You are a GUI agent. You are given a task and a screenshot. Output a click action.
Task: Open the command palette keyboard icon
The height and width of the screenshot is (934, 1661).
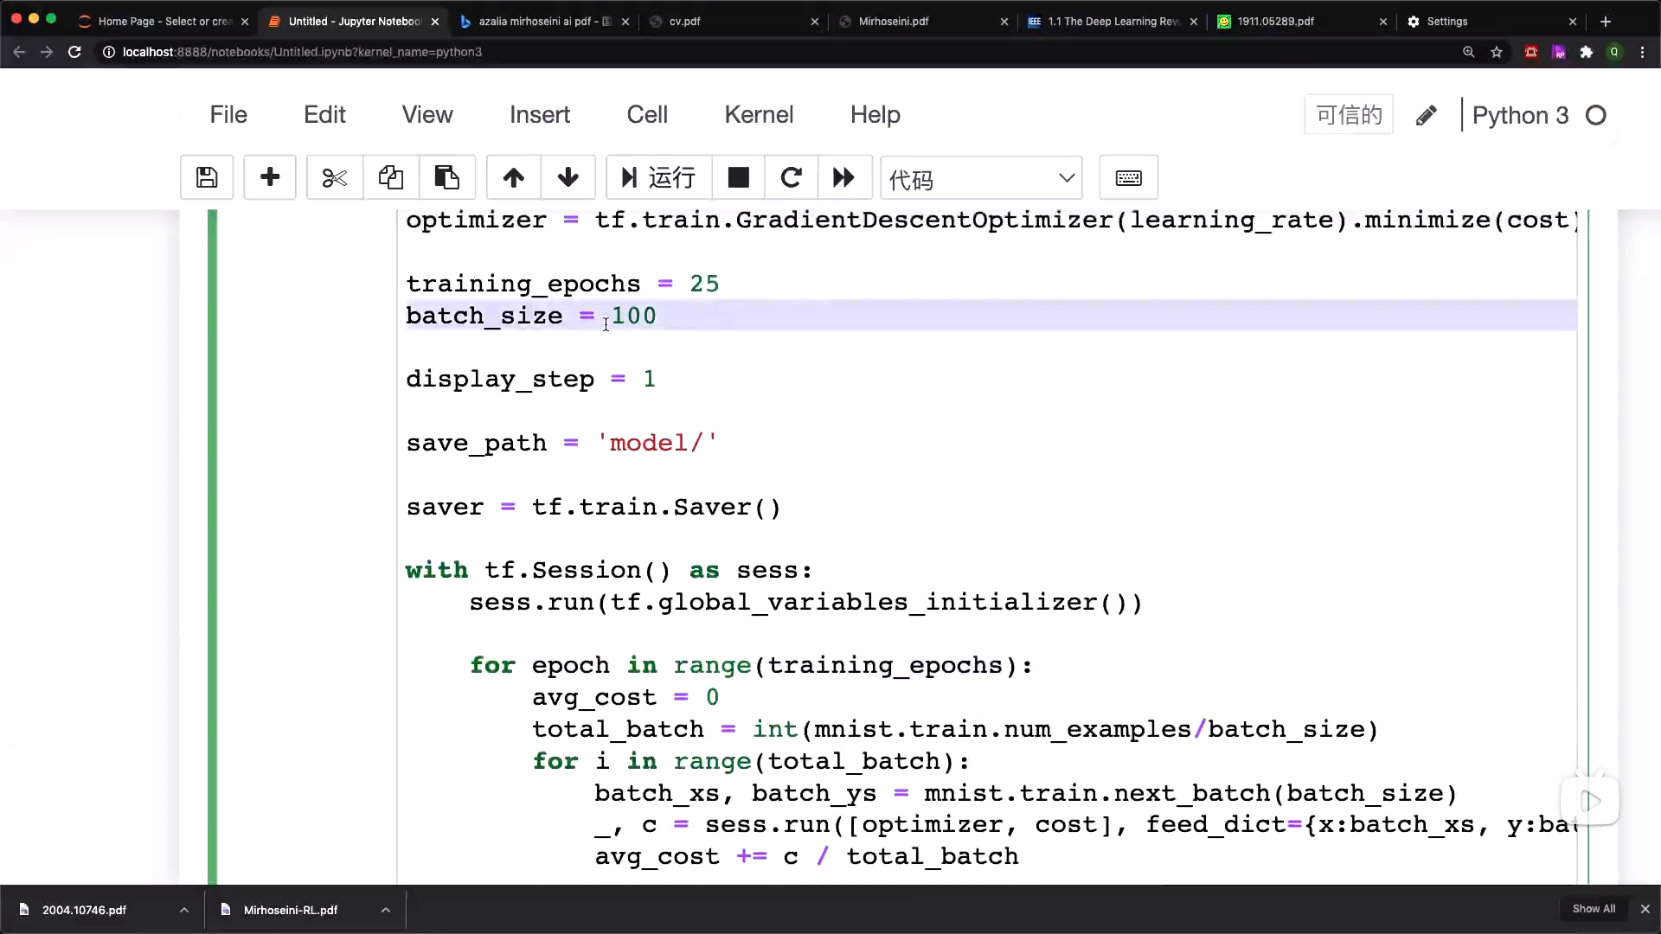1128,178
